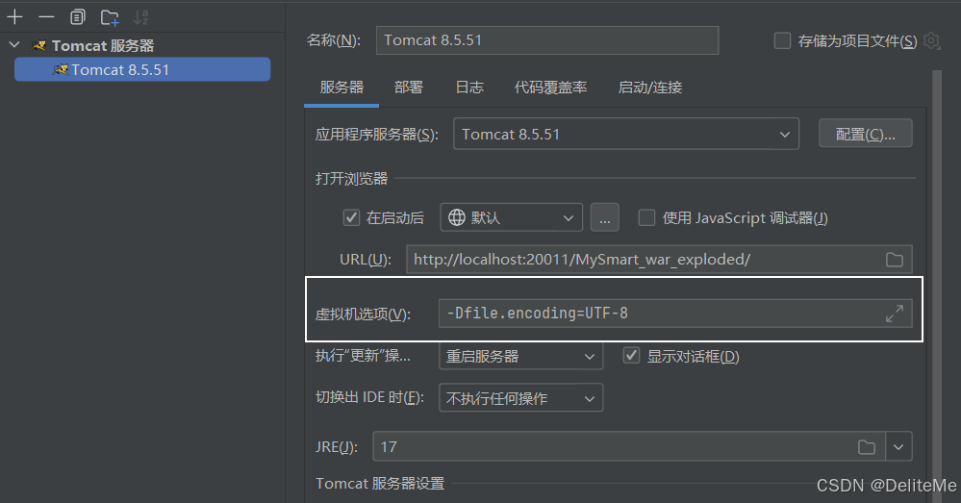The width and height of the screenshot is (961, 503).
Task: Open the 代码覆盖率 tab
Action: point(550,87)
